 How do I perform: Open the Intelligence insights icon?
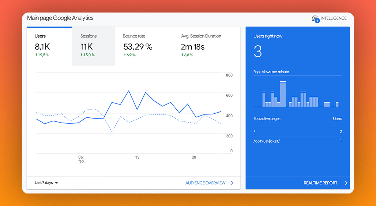[315, 18]
